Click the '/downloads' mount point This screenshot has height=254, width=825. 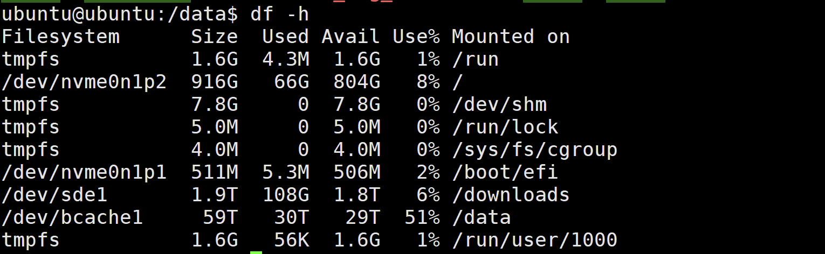[x=511, y=195]
